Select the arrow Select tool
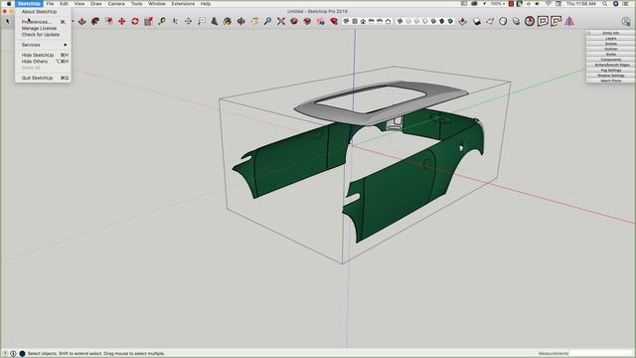Viewport: 636px width, 358px height. click(7, 21)
